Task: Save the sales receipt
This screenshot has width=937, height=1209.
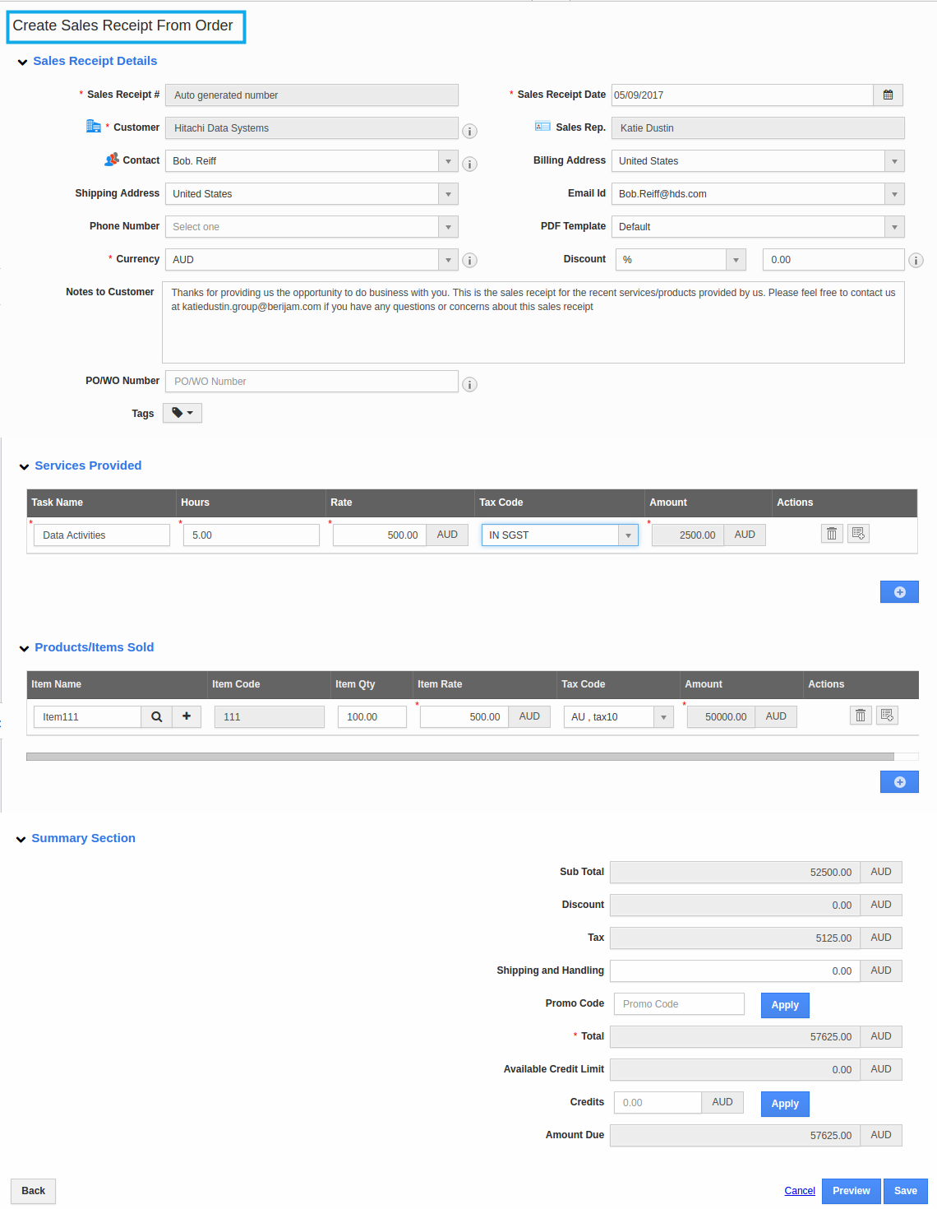Action: (x=905, y=1190)
